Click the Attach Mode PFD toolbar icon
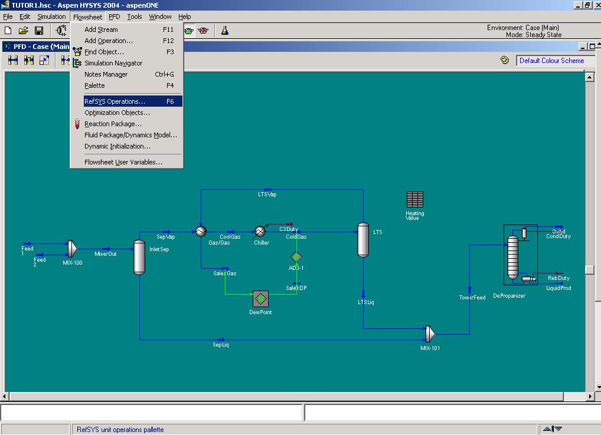 pos(13,60)
